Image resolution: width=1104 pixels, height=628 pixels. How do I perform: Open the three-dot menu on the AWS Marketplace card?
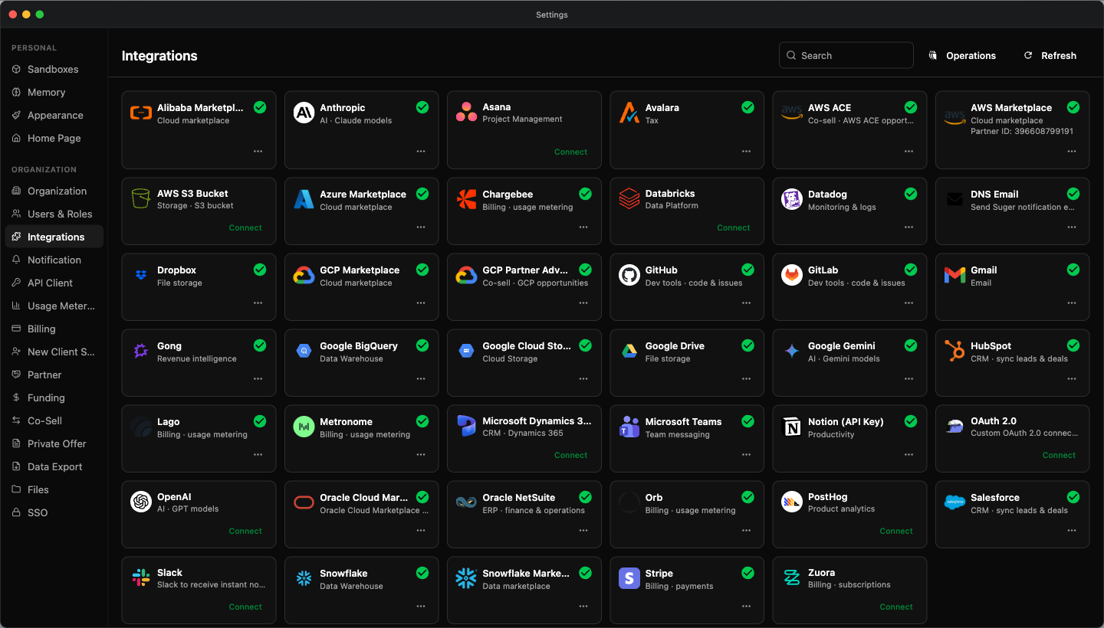point(1072,152)
